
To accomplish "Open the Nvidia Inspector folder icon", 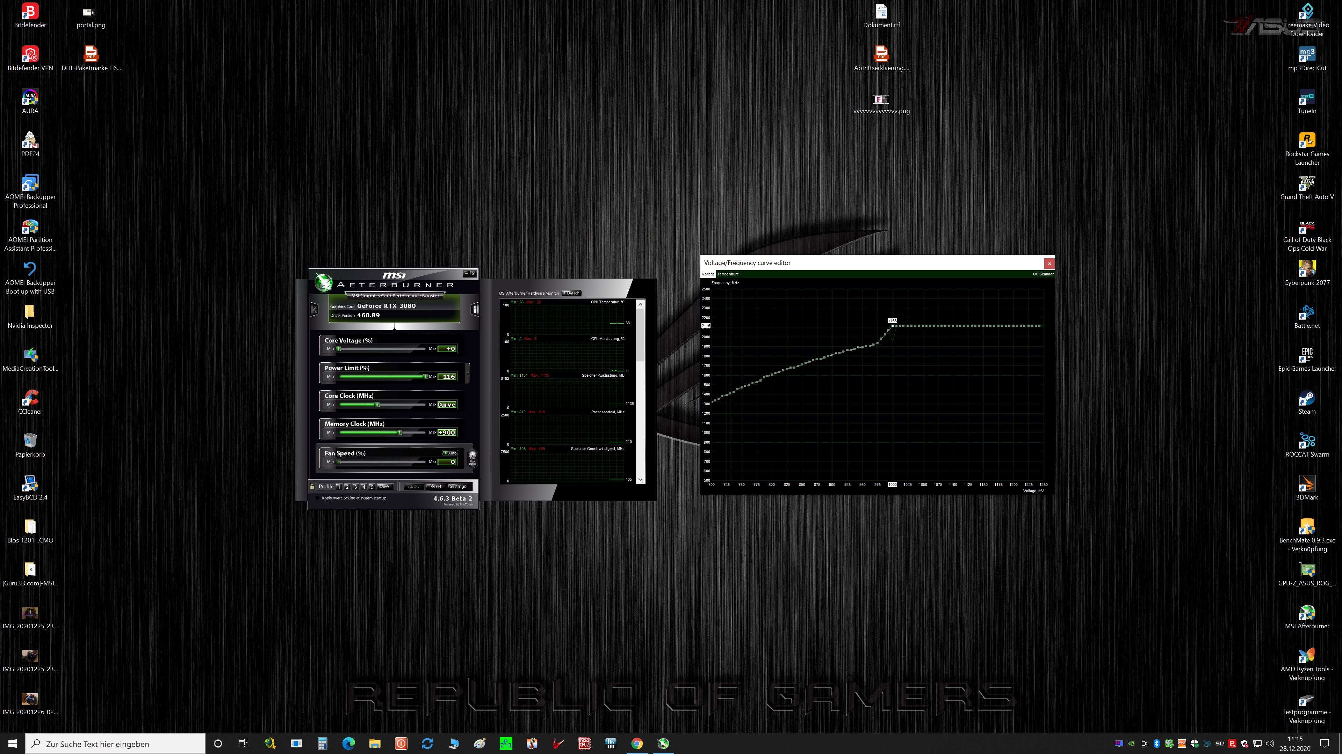I will coord(30,316).
